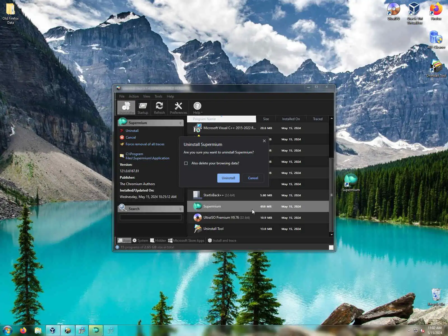Open Preferences from the toolbar

tap(178, 108)
